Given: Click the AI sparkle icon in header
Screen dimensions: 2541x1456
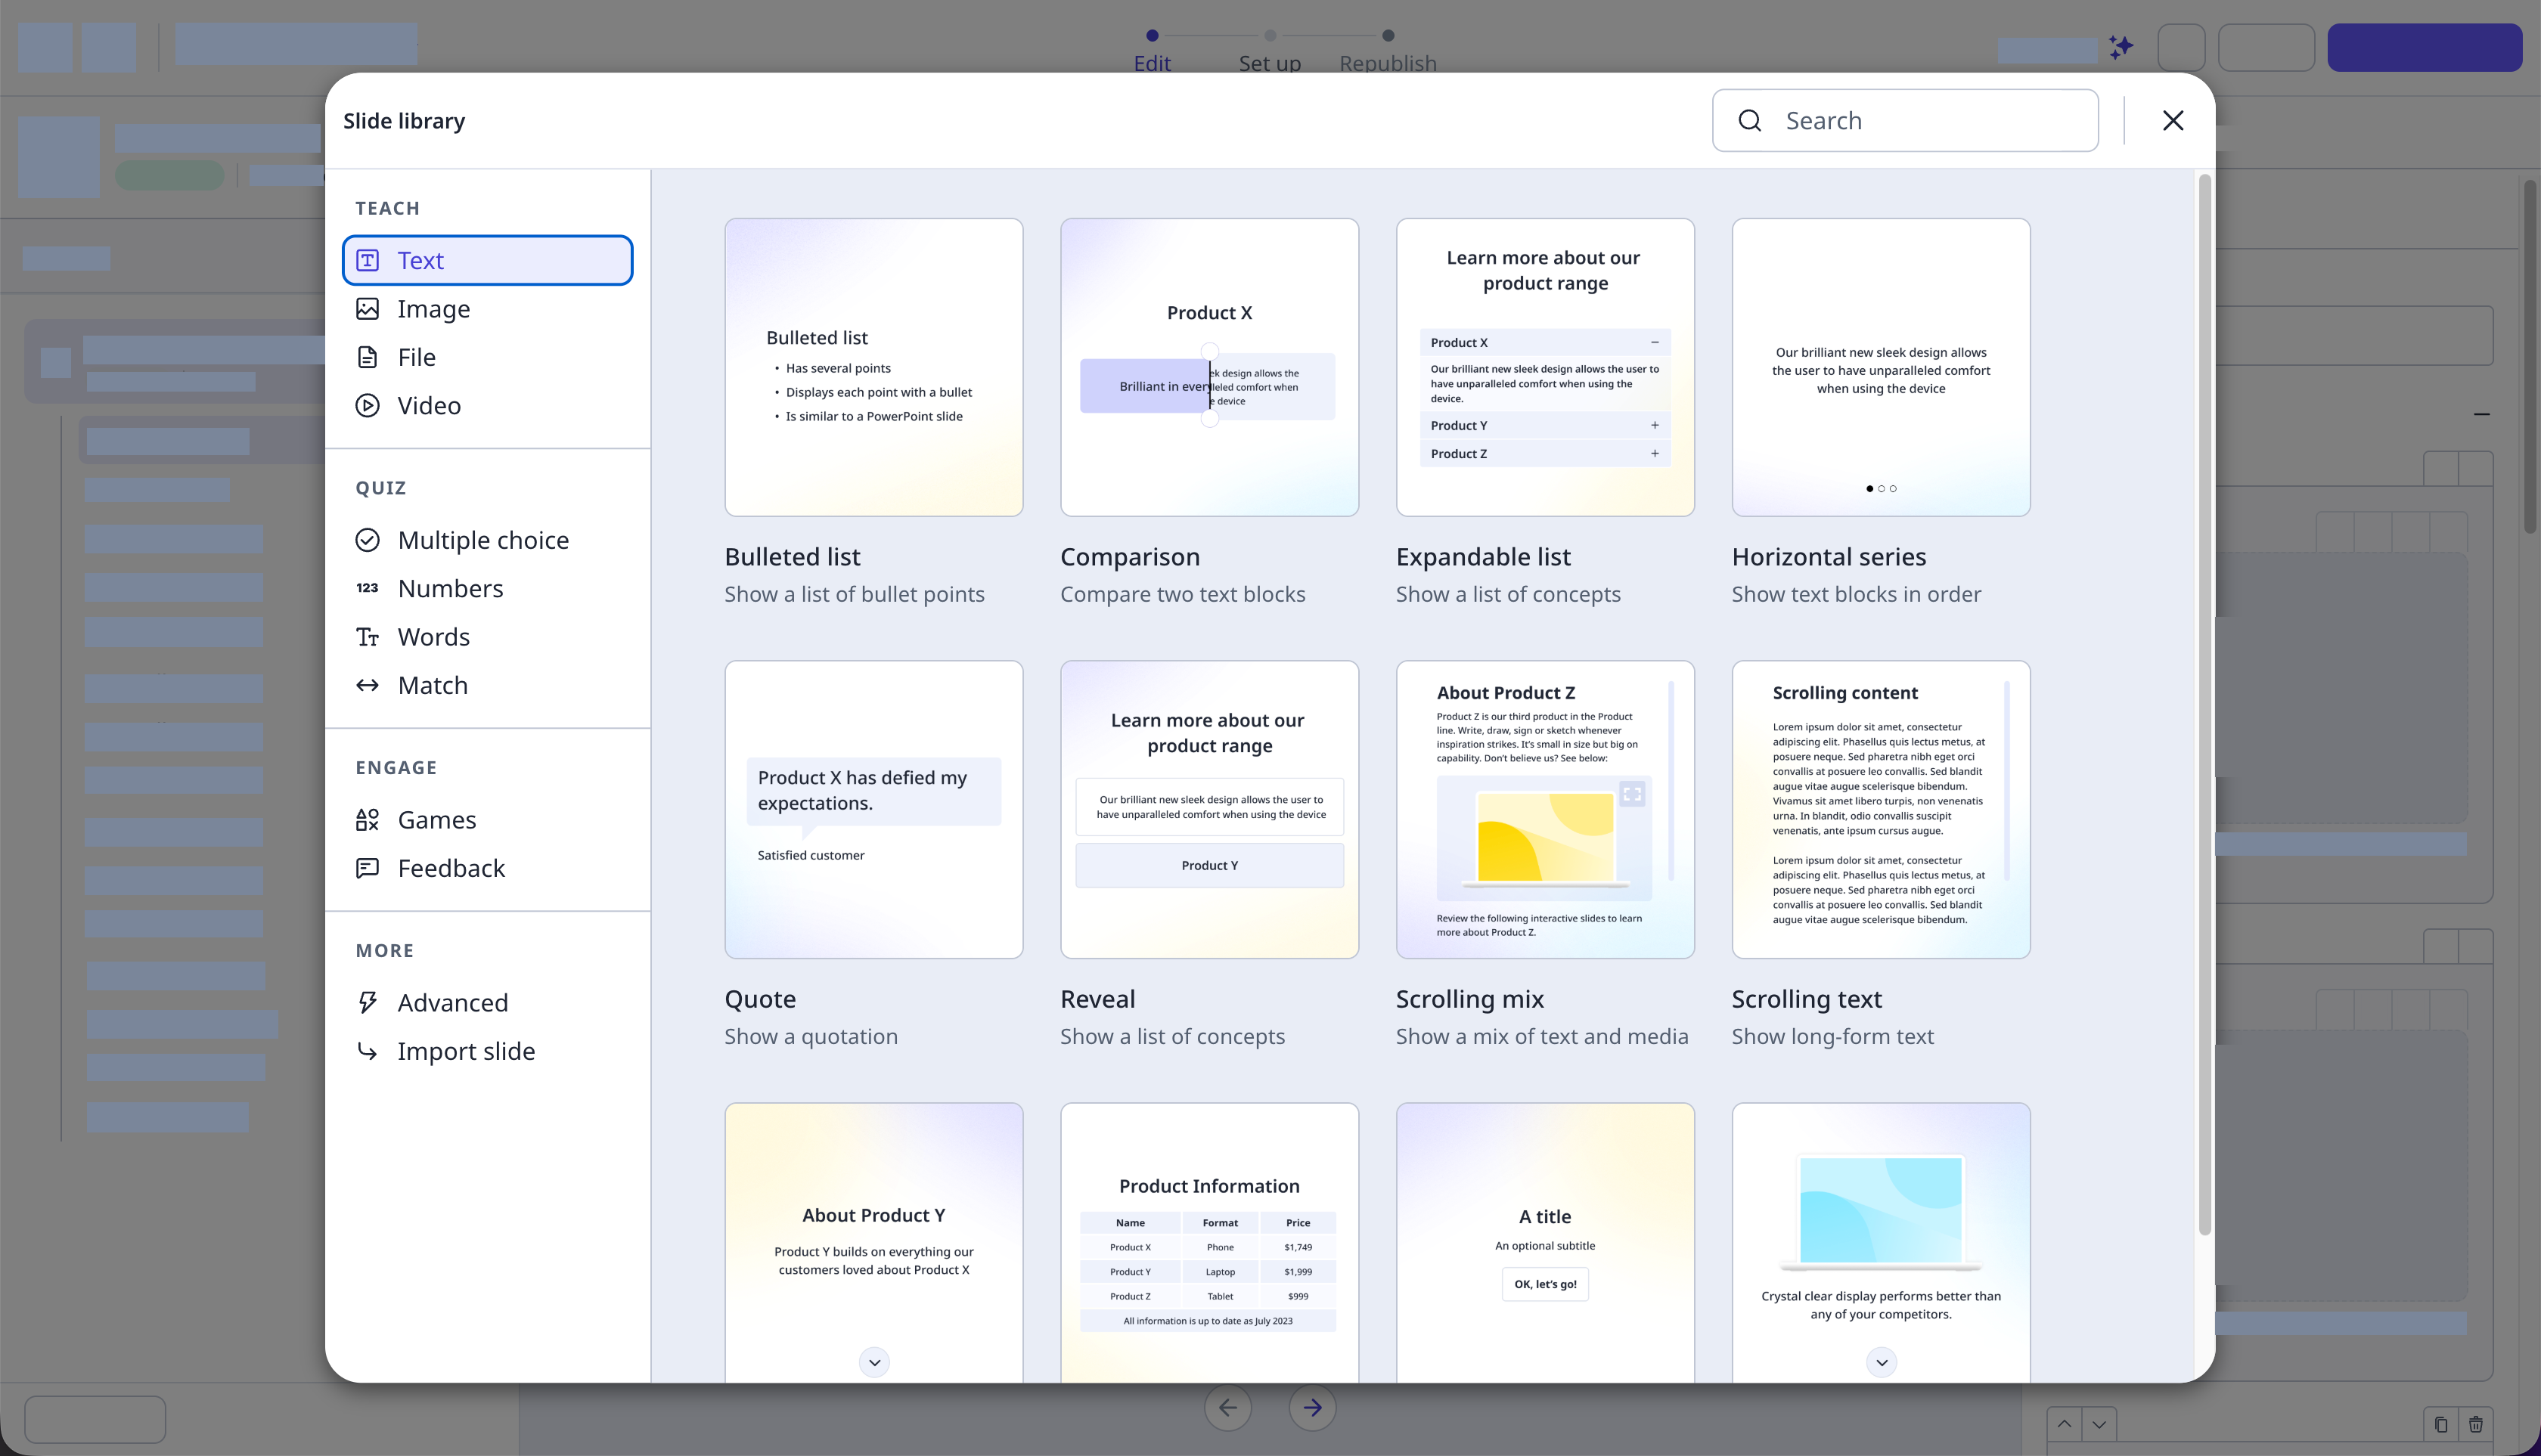Looking at the screenshot, I should tap(2121, 47).
